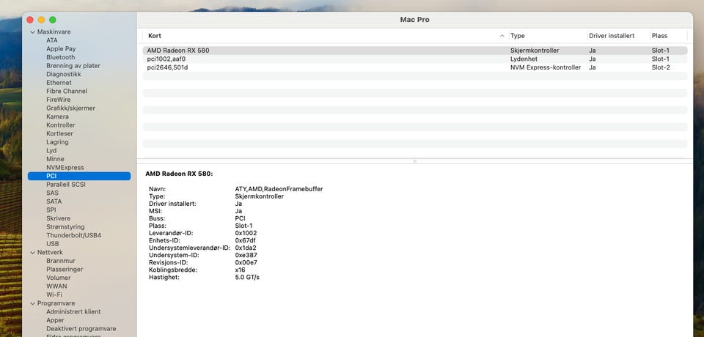Viewport: 704px width, 337px height.
Task: Click the green zoom window button
Action: pos(53,19)
